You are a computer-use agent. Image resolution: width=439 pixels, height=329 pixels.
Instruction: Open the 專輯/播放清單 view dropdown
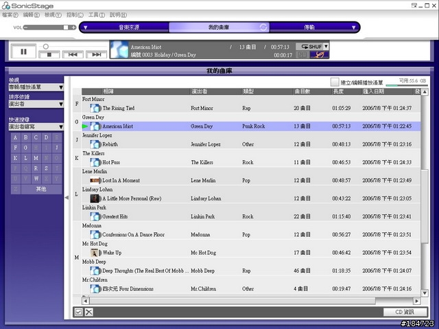point(36,87)
